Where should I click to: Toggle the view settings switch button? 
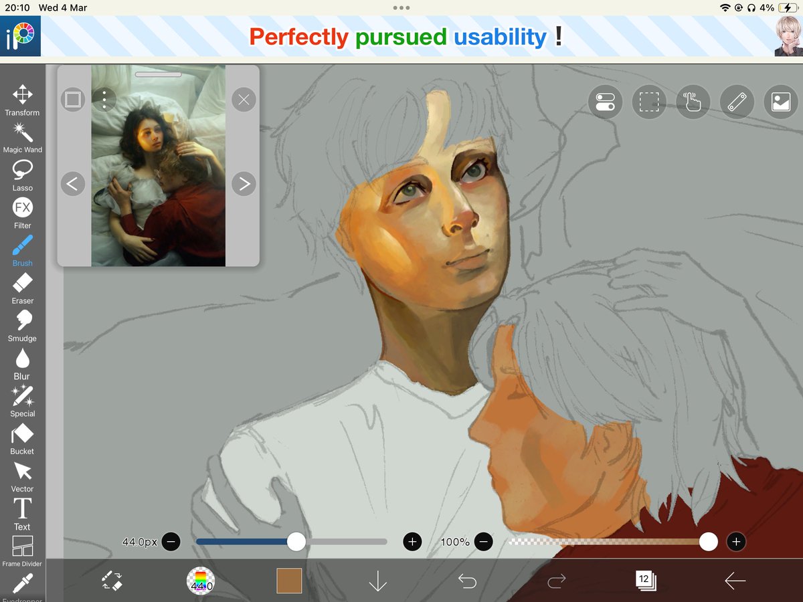pyautogui.click(x=605, y=102)
